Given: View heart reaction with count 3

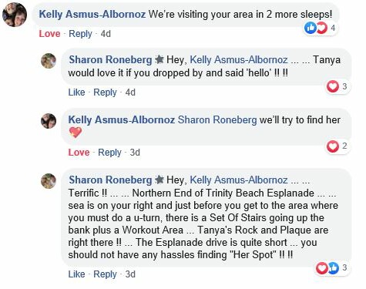Looking at the screenshot, I should (337, 86).
